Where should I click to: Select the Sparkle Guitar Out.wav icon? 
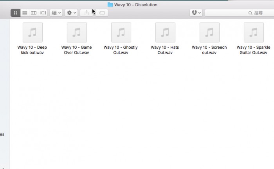coord(254,32)
